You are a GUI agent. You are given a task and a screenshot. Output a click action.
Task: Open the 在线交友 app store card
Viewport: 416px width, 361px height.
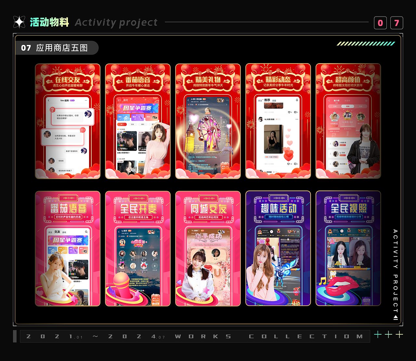68,121
